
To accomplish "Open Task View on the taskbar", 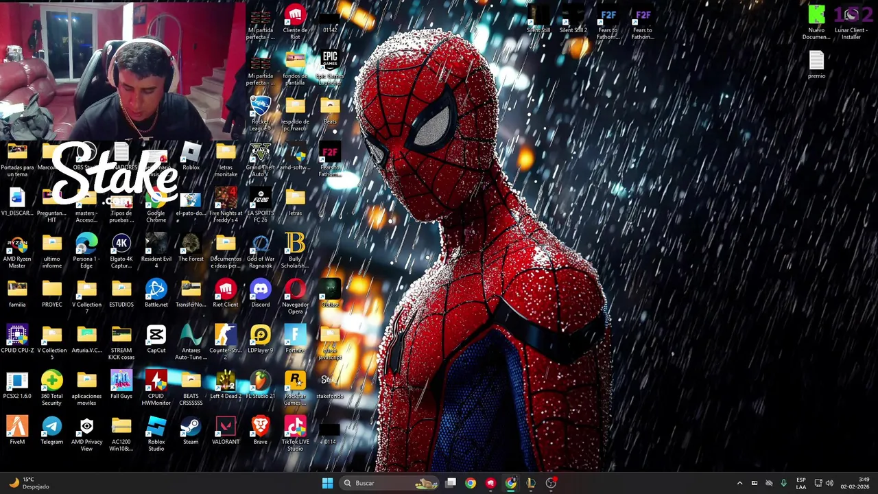I will pyautogui.click(x=451, y=483).
